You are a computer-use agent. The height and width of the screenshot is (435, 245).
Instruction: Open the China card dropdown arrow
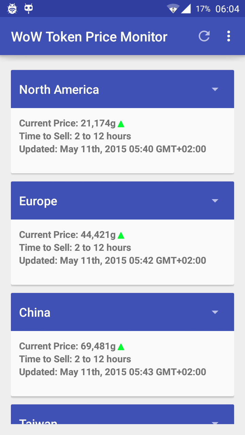215,312
